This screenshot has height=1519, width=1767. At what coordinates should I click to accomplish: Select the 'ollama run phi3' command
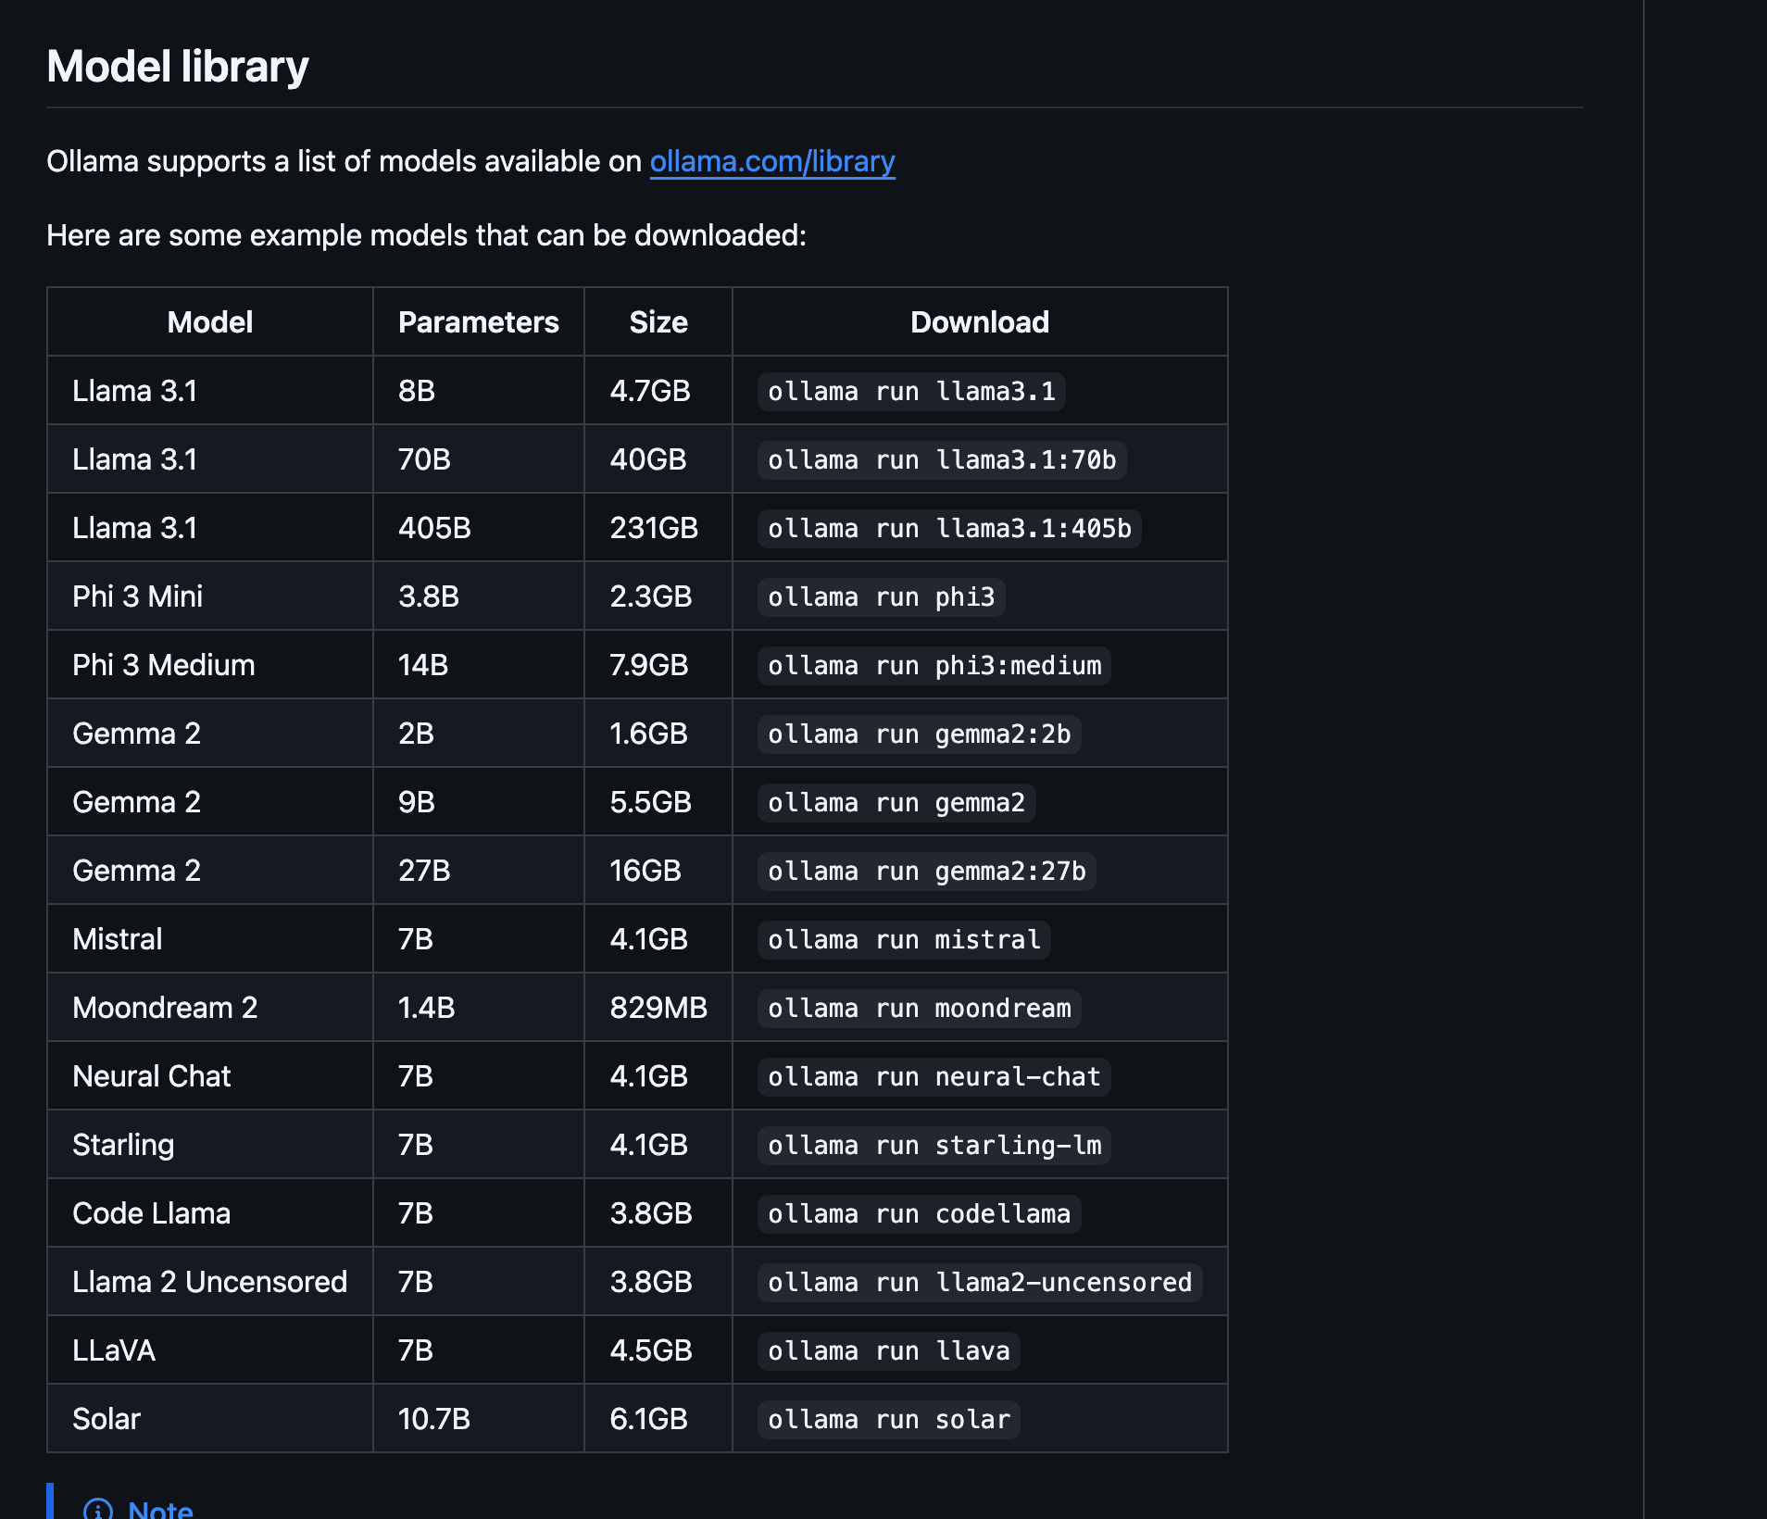click(881, 596)
